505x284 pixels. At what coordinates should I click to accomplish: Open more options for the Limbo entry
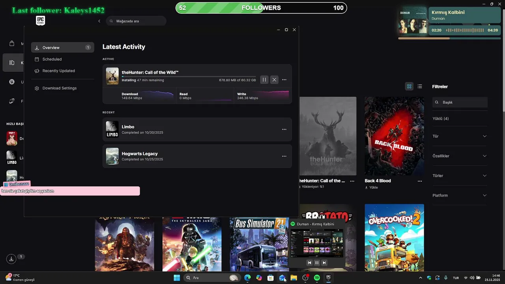click(284, 129)
